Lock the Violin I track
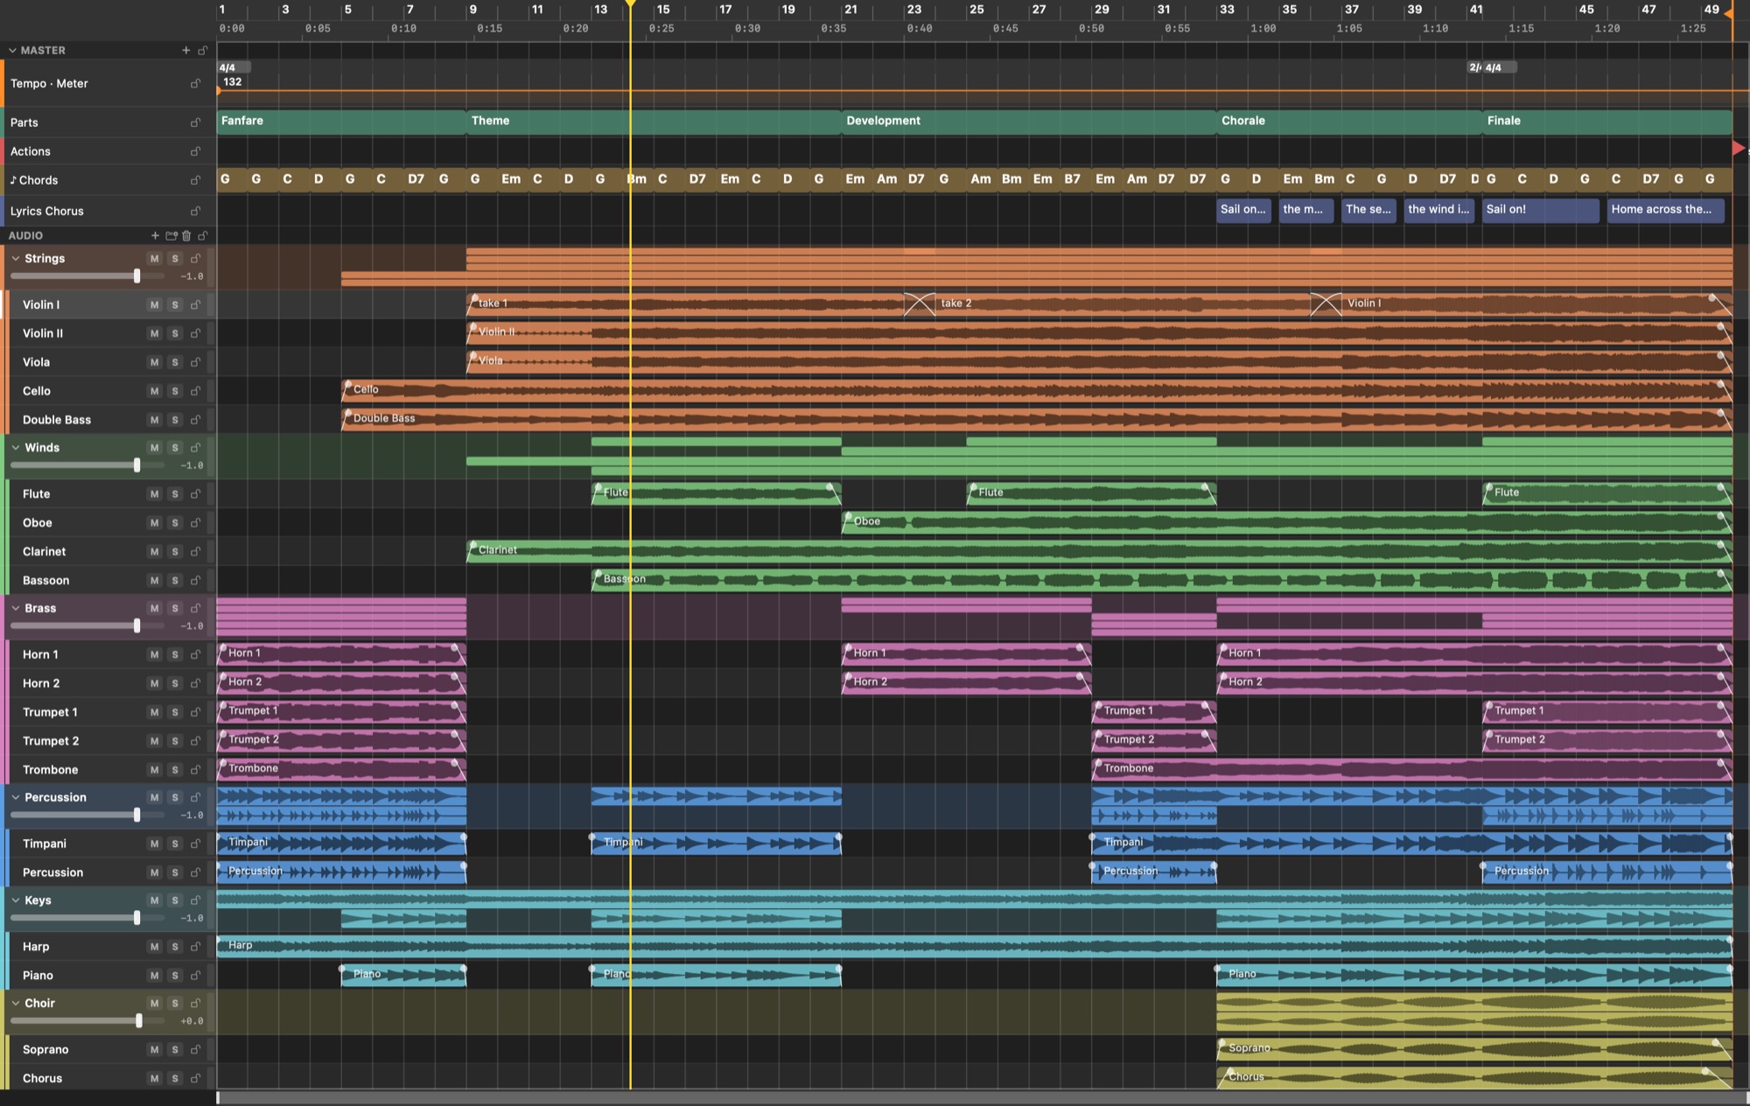The width and height of the screenshot is (1750, 1106). (x=195, y=304)
